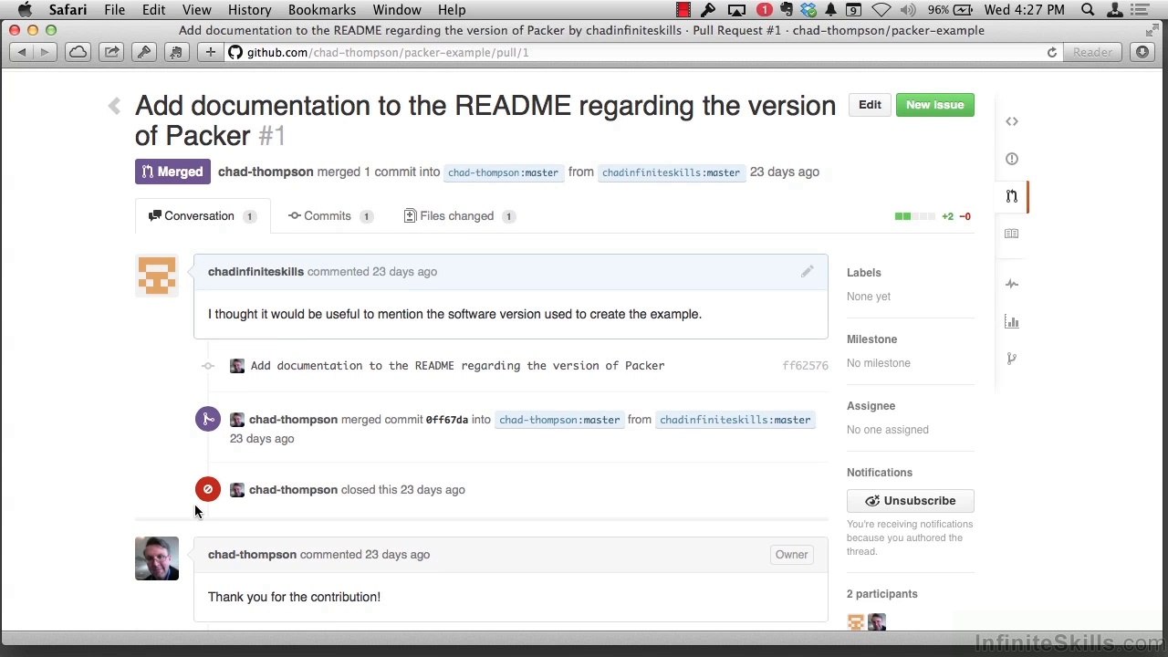Click the Owner label on second comment
This screenshot has width=1168, height=657.
pos(791,555)
